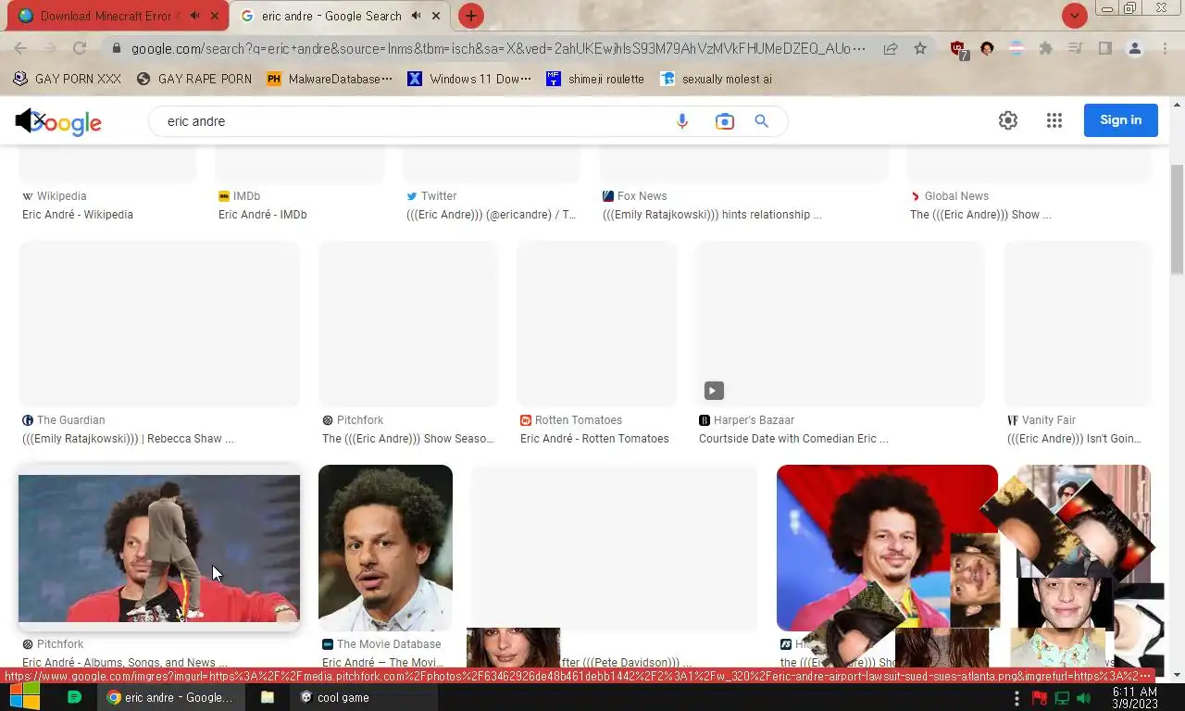Share this page icon in address bar
The image size is (1185, 711).
890,48
